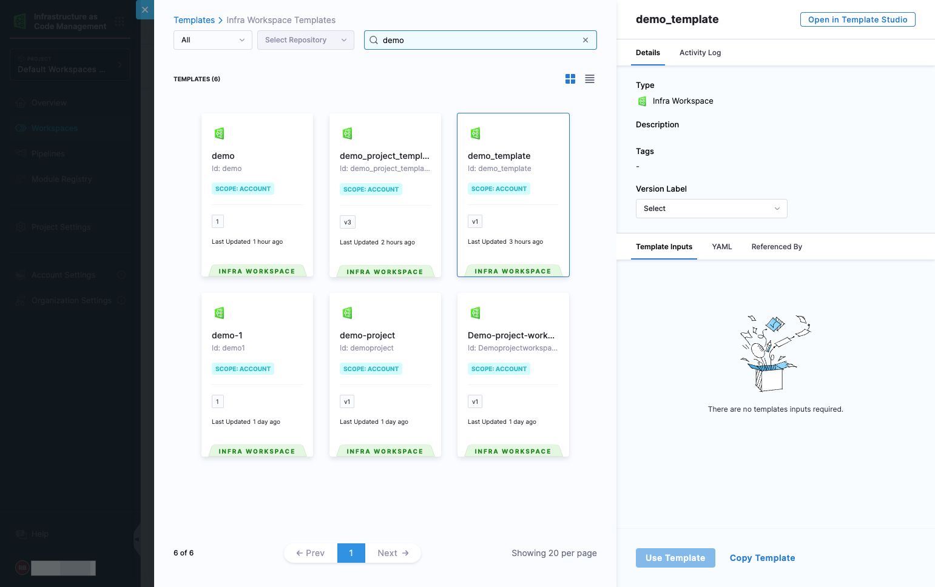935x587 pixels.
Task: Click the demo-1 card icon
Action: tap(220, 313)
